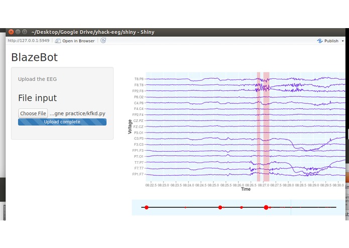Image resolution: width=349 pixels, height=248 pixels.
Task: Click the 'Upload the EEG' label
Action: pyautogui.click(x=37, y=79)
